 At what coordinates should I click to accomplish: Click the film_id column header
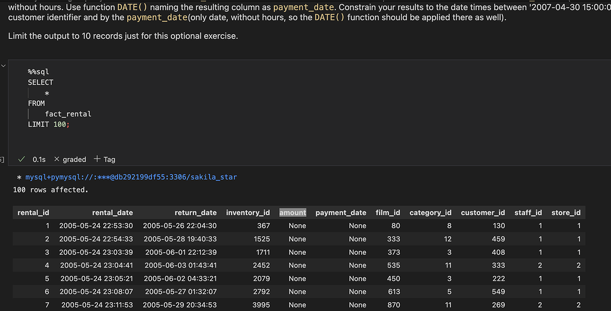coord(388,213)
